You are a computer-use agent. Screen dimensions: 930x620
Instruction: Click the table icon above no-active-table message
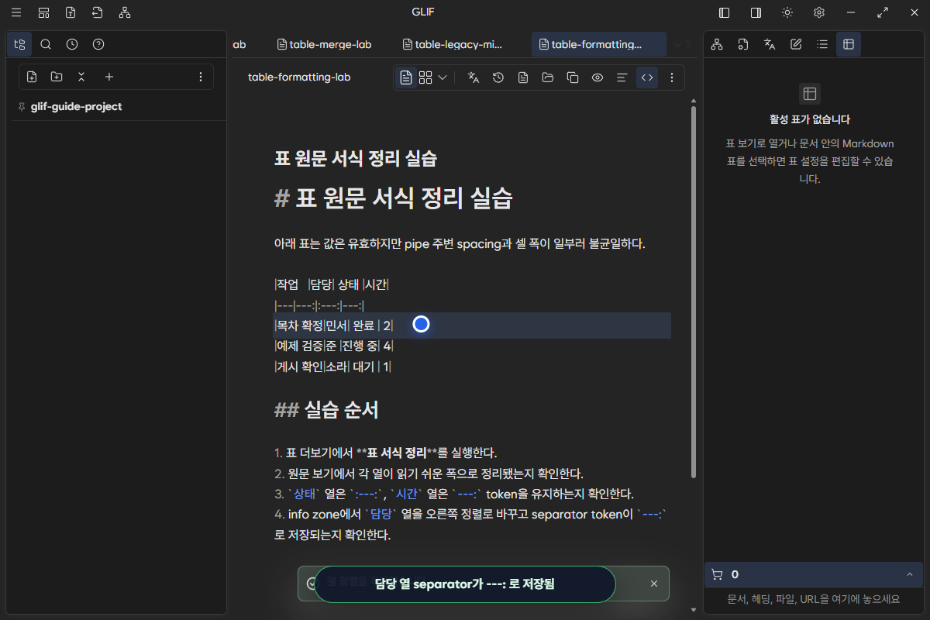810,94
